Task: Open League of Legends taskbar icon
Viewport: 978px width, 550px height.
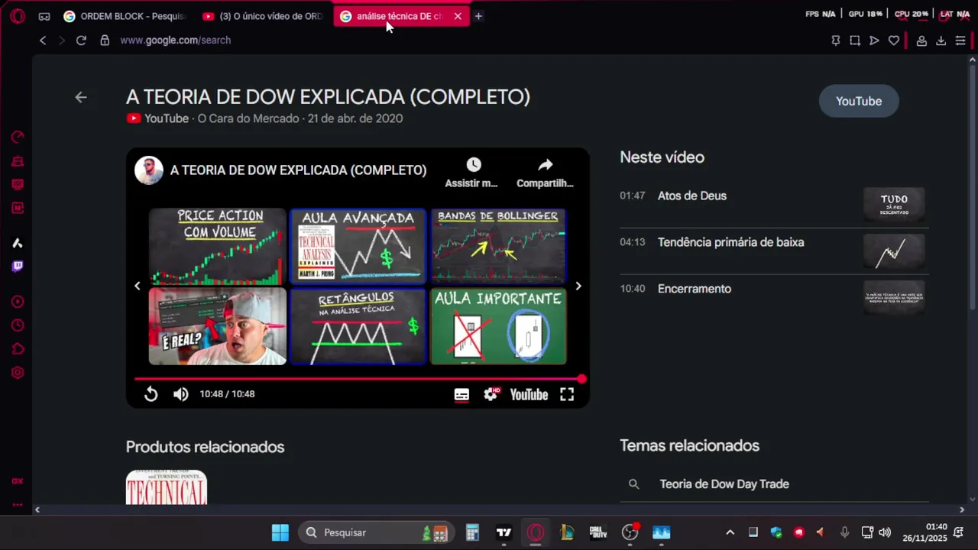Action: coord(567,532)
